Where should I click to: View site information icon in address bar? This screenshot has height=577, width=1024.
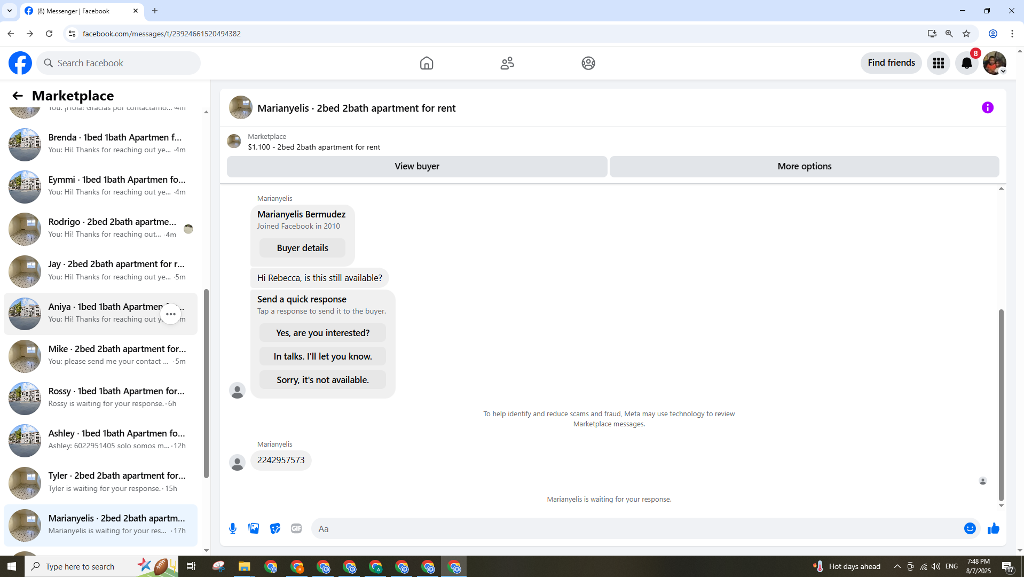[x=72, y=34]
